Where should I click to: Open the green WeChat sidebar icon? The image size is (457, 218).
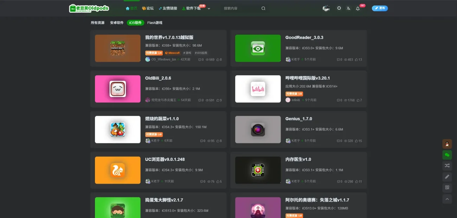click(447, 155)
